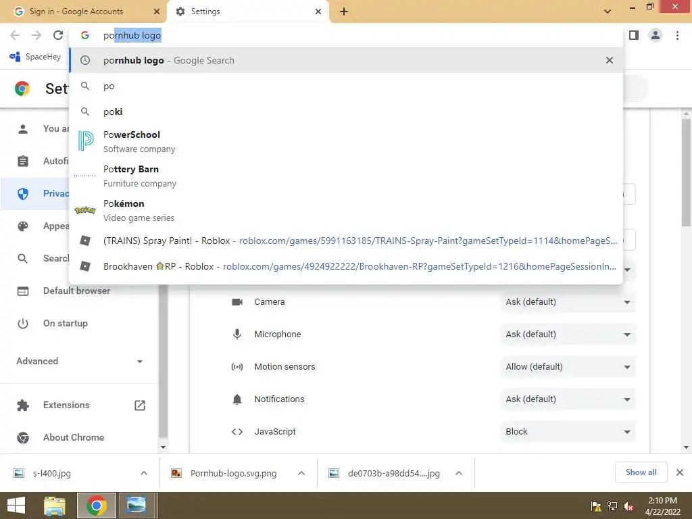
Task: Select the 'po' search suggestion
Action: (x=346, y=86)
